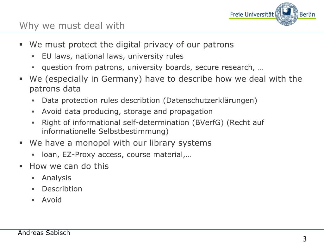
Task: Click the 'loan, EZ-Proxy access, course material' line
Action: [116, 154]
